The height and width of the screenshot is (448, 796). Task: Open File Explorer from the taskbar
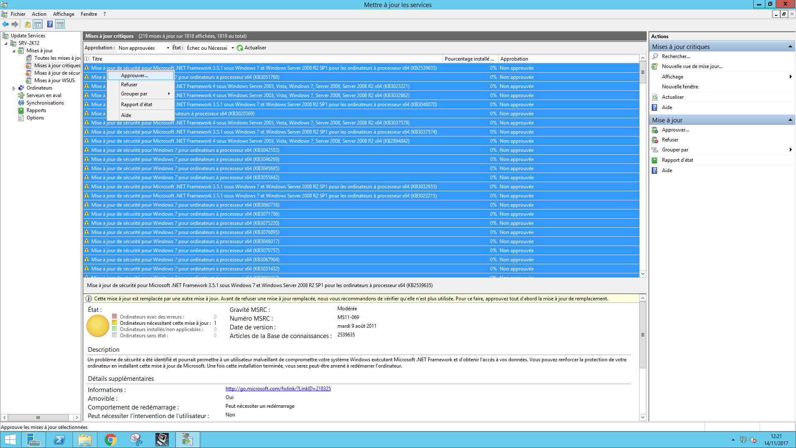pyautogui.click(x=85, y=440)
